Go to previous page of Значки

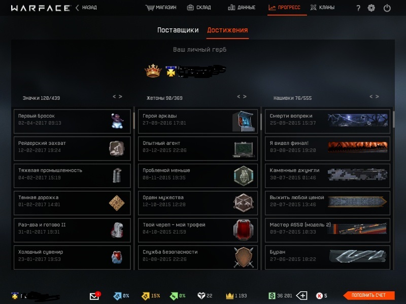pyautogui.click(x=114, y=96)
